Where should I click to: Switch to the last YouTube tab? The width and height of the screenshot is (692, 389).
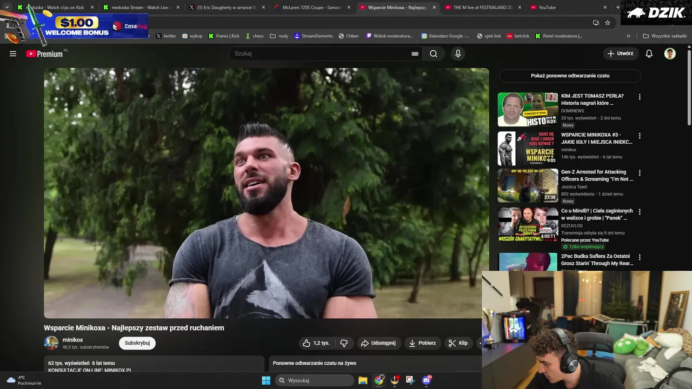tap(568, 8)
